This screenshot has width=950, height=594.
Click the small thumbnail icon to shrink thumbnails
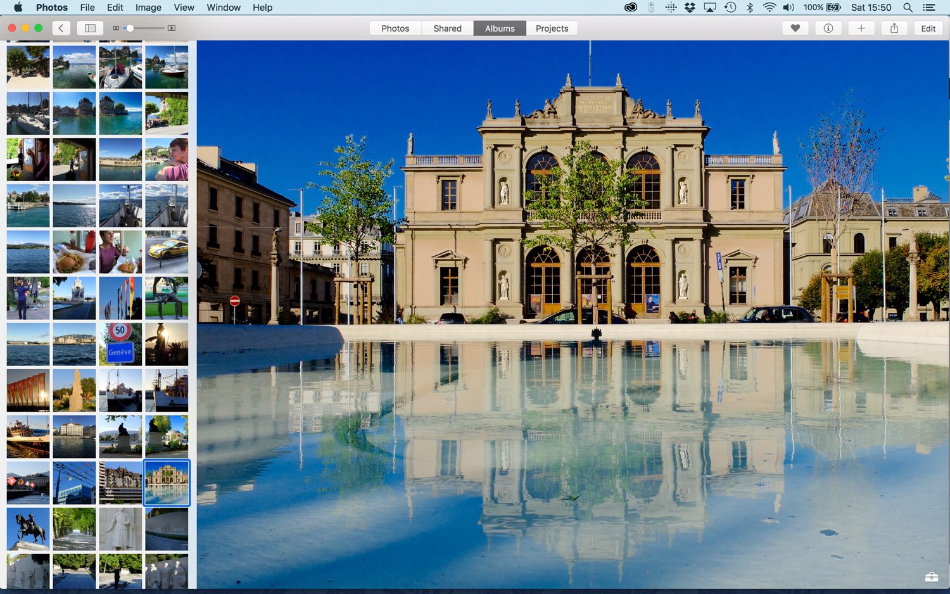pos(117,28)
